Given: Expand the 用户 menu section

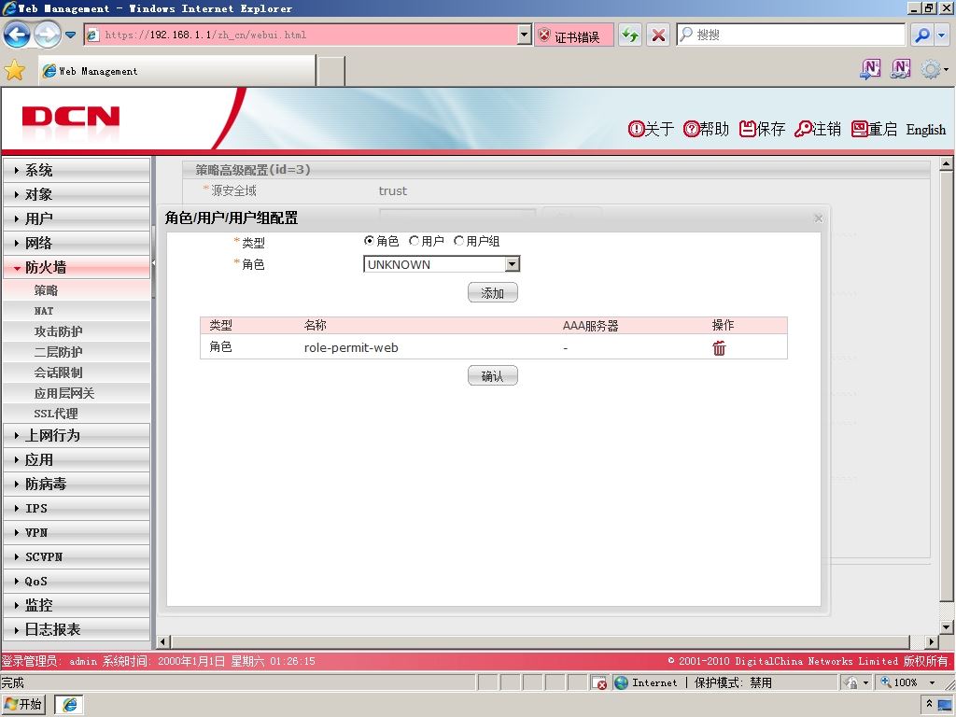Looking at the screenshot, I should click(x=77, y=218).
